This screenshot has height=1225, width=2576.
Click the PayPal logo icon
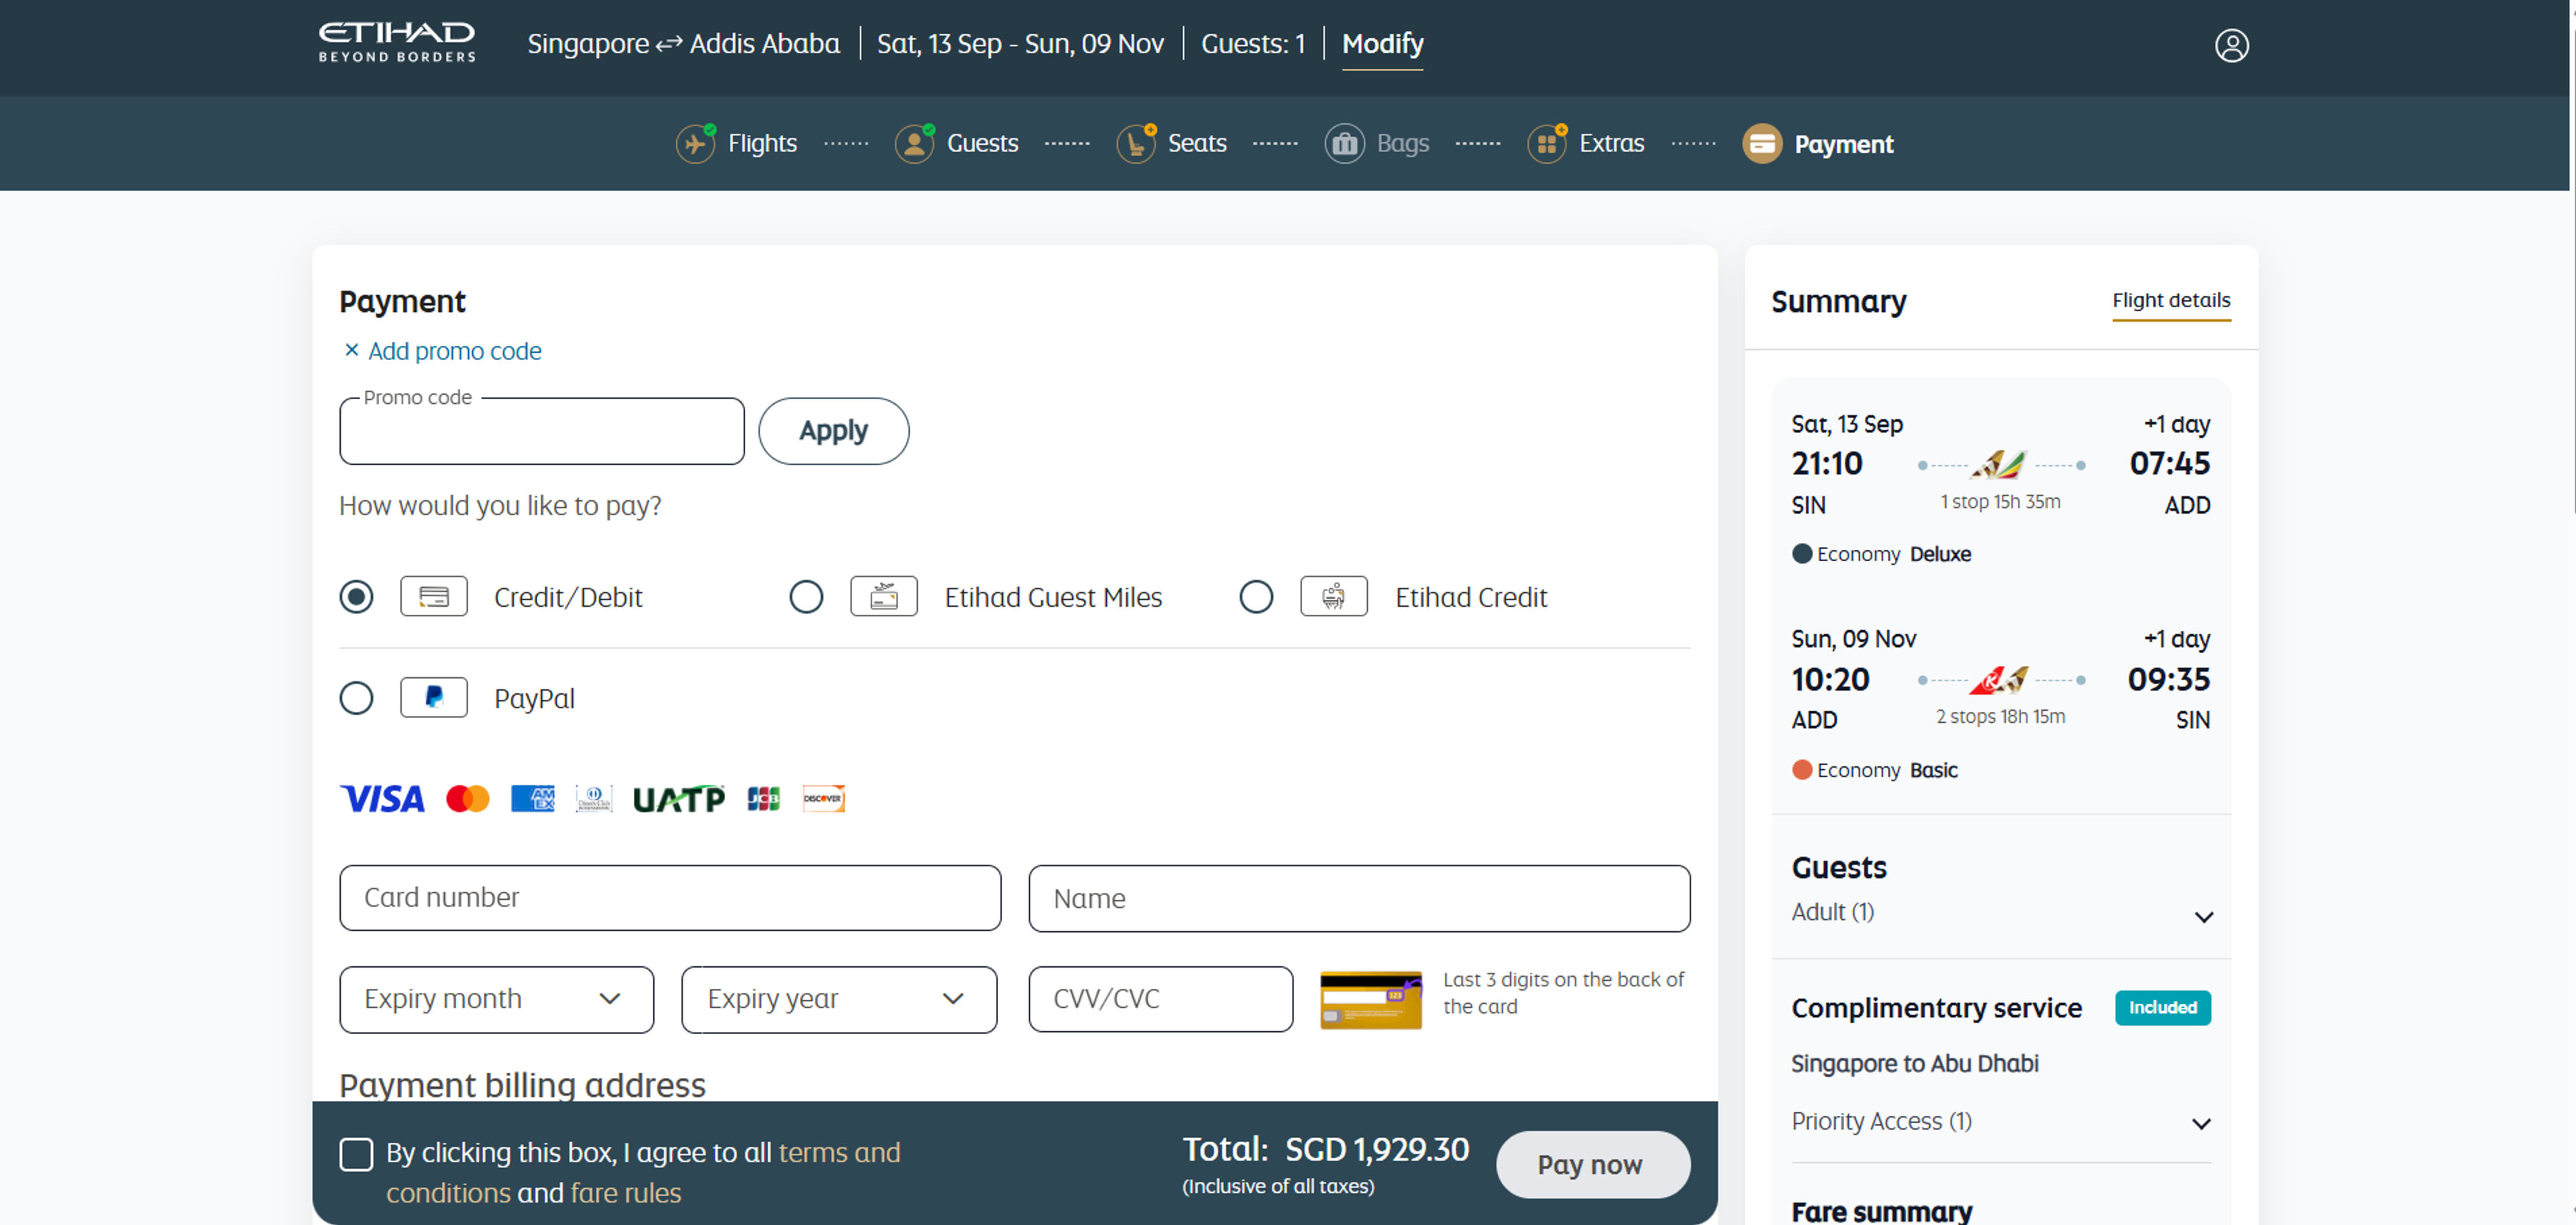(x=434, y=697)
